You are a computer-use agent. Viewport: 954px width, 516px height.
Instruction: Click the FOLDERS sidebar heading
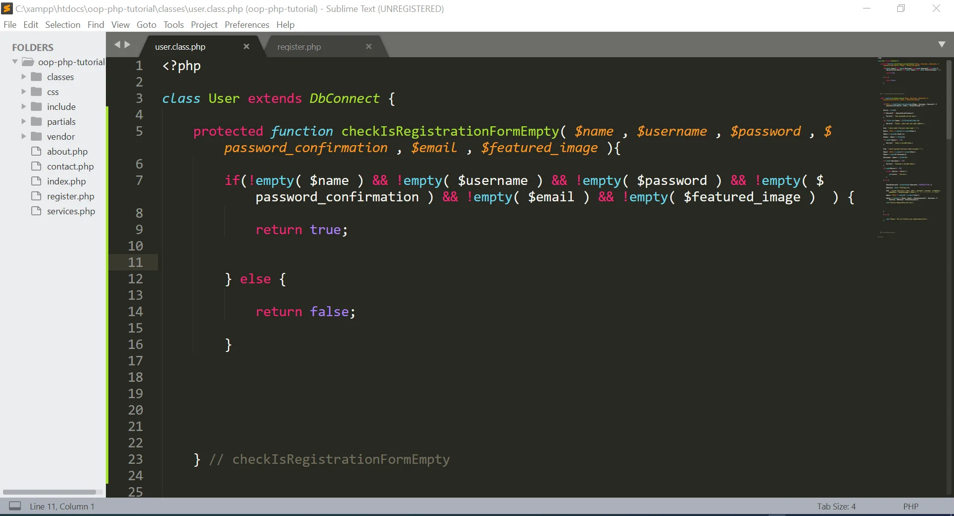point(33,47)
